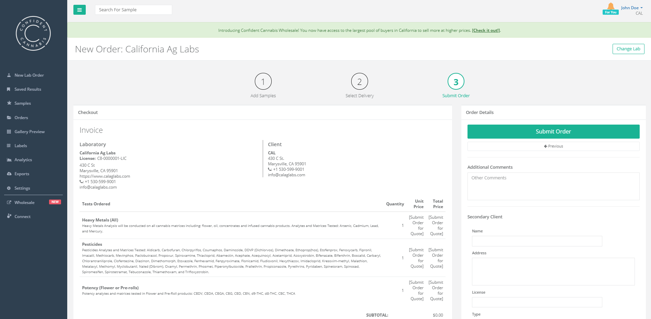Click the Labels sidebar icon
Viewport: 651px width, 319px height.
tap(9, 146)
